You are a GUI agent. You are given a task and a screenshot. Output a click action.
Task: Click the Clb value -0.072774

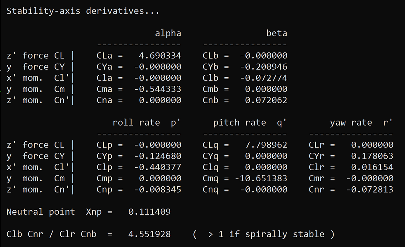click(x=264, y=78)
